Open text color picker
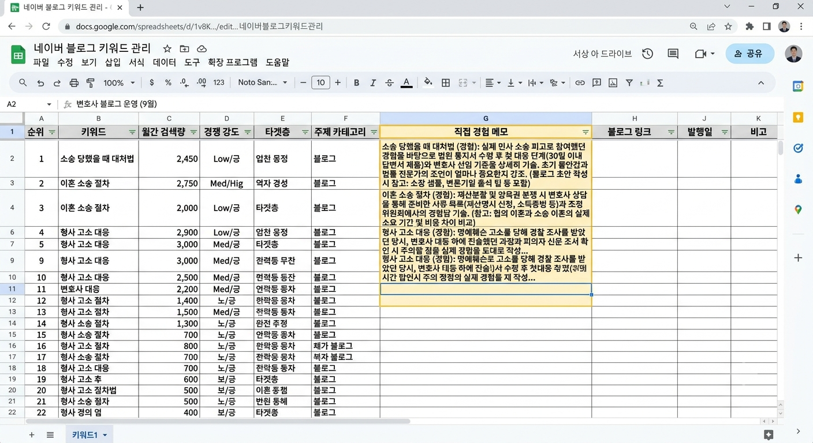The height and width of the screenshot is (443, 813). click(406, 83)
